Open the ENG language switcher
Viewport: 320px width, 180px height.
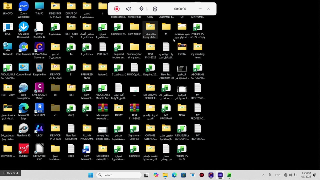278,175
